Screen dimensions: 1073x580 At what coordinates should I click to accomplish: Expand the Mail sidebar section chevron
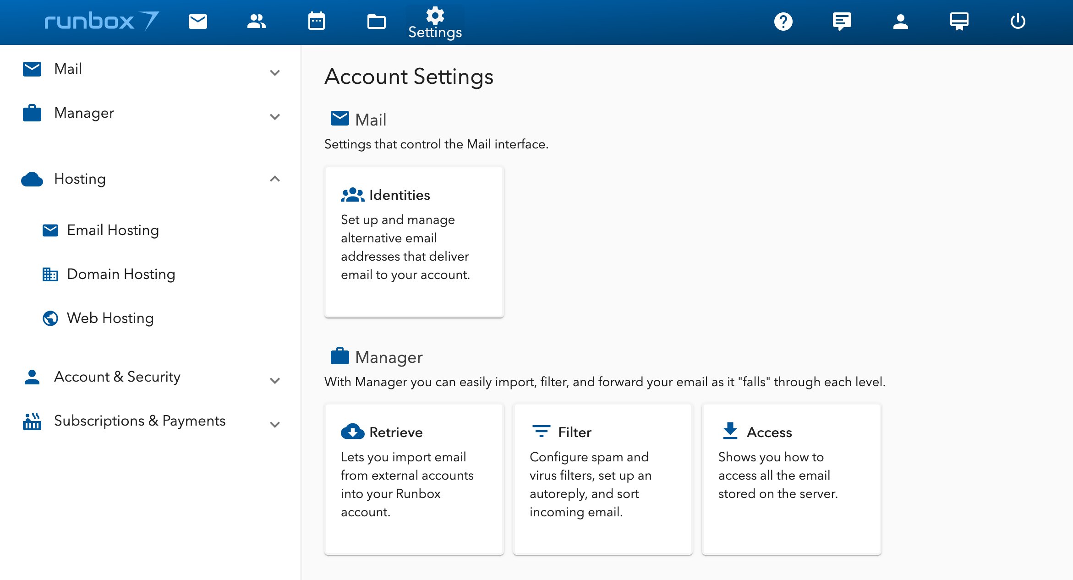tap(275, 72)
